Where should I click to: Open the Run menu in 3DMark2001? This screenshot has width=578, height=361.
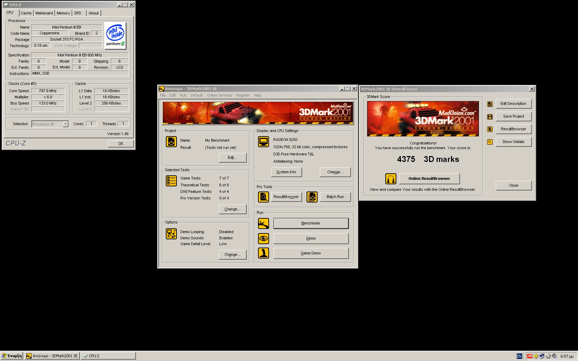click(183, 95)
